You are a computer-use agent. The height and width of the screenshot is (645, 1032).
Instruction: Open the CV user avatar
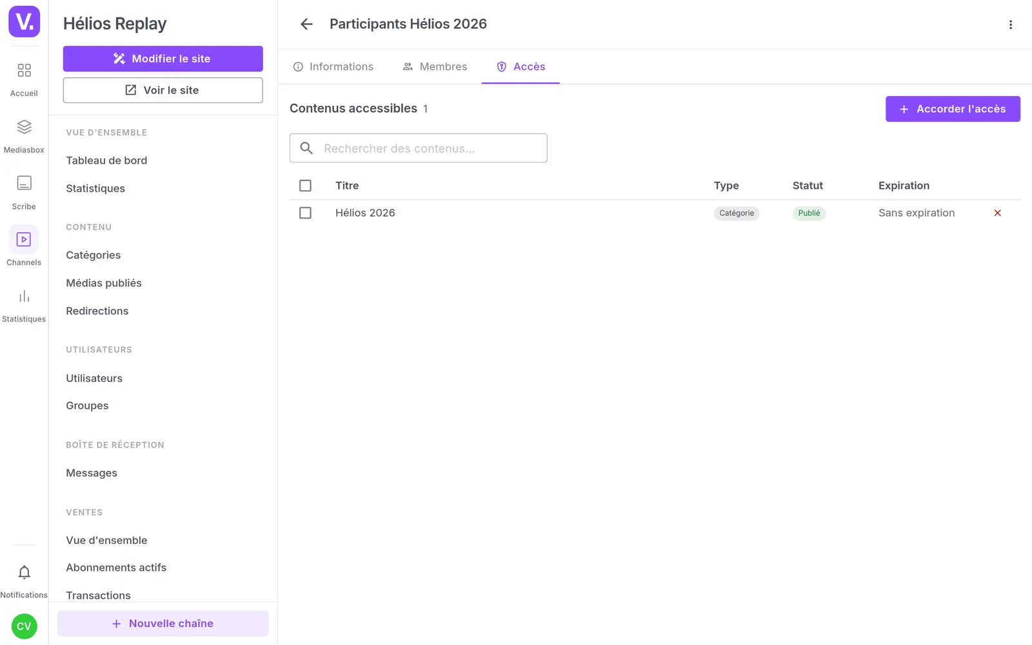pos(25,626)
